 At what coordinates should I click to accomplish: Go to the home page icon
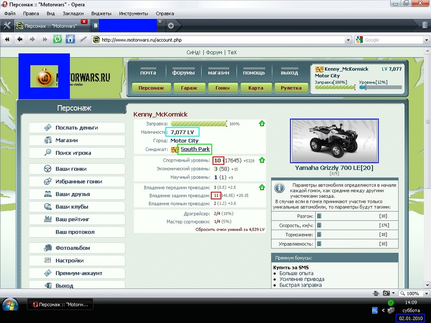coord(70,39)
